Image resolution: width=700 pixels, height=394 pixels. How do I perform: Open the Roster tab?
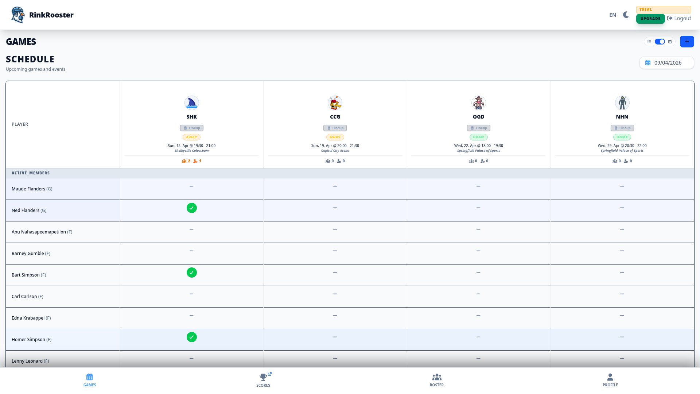[436, 380]
